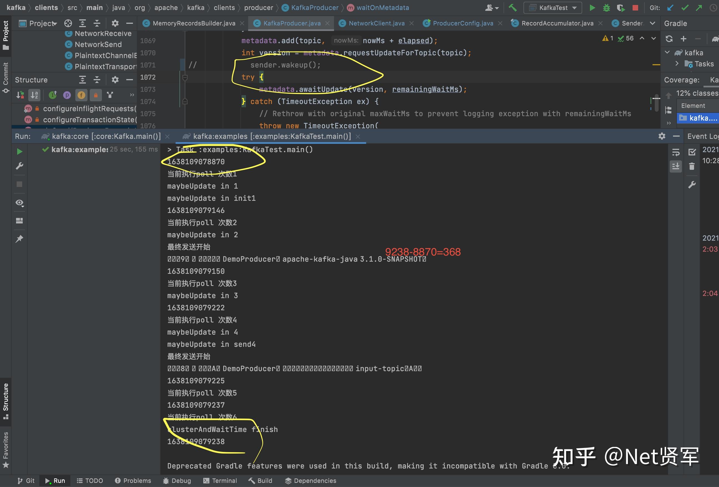719x487 pixels.
Task: Open the Problems tool window
Action: point(133,481)
